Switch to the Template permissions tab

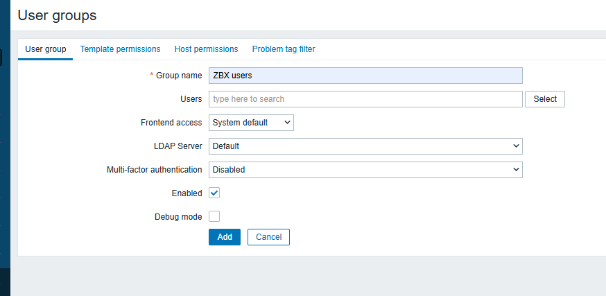coord(120,49)
